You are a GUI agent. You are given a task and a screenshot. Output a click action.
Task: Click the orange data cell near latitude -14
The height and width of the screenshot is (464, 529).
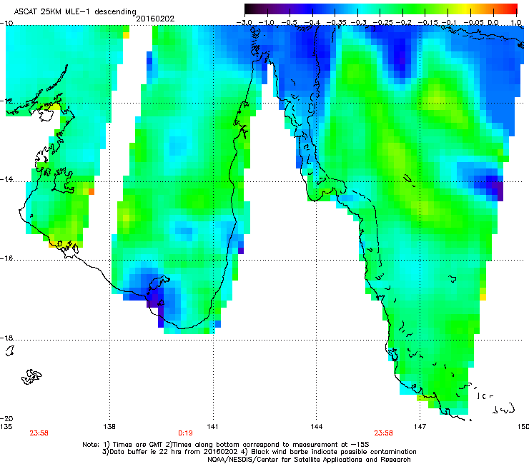(x=92, y=192)
